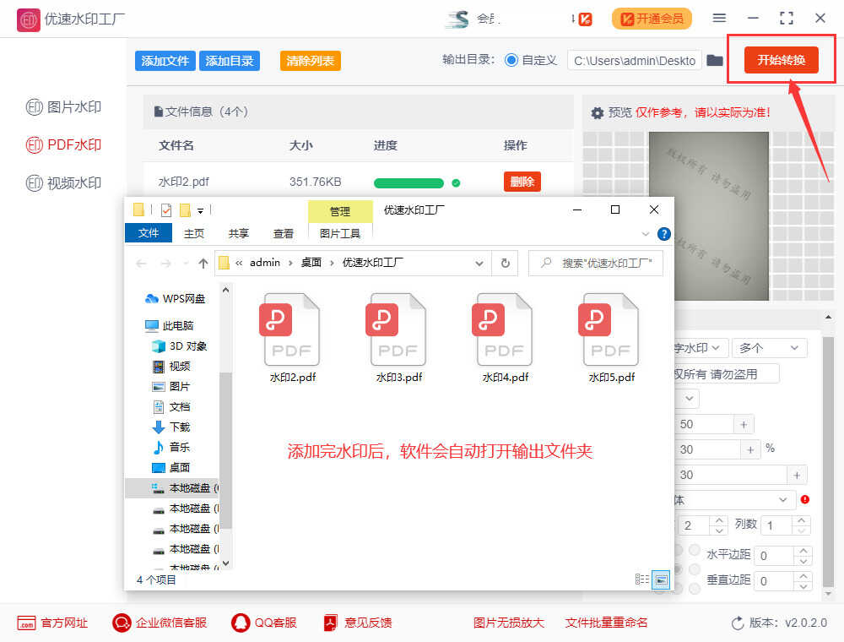
Task: Click the watermark preview thumbnail
Action: (x=708, y=216)
